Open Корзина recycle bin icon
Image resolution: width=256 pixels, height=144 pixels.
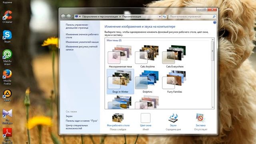(7, 2)
